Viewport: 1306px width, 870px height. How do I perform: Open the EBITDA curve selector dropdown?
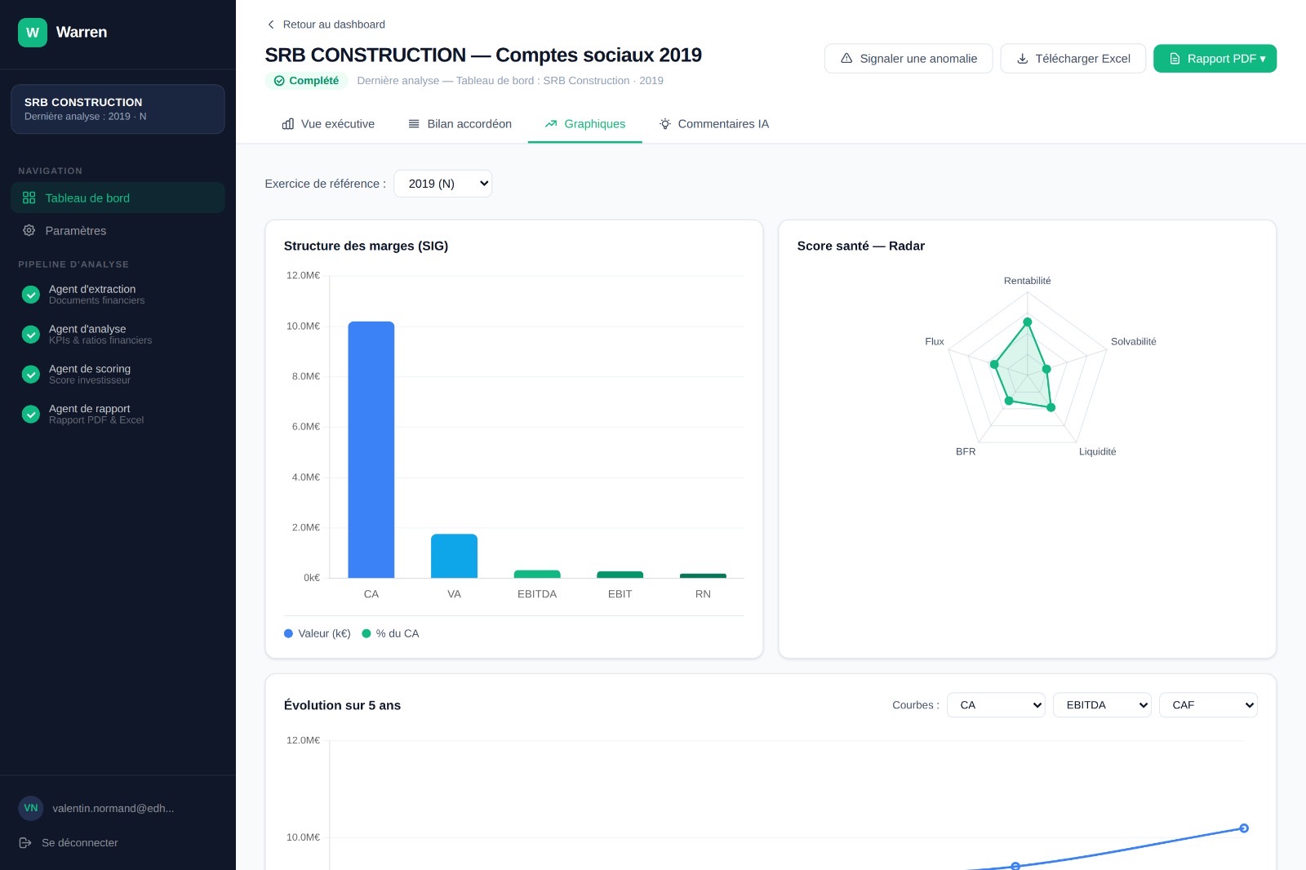click(x=1102, y=705)
